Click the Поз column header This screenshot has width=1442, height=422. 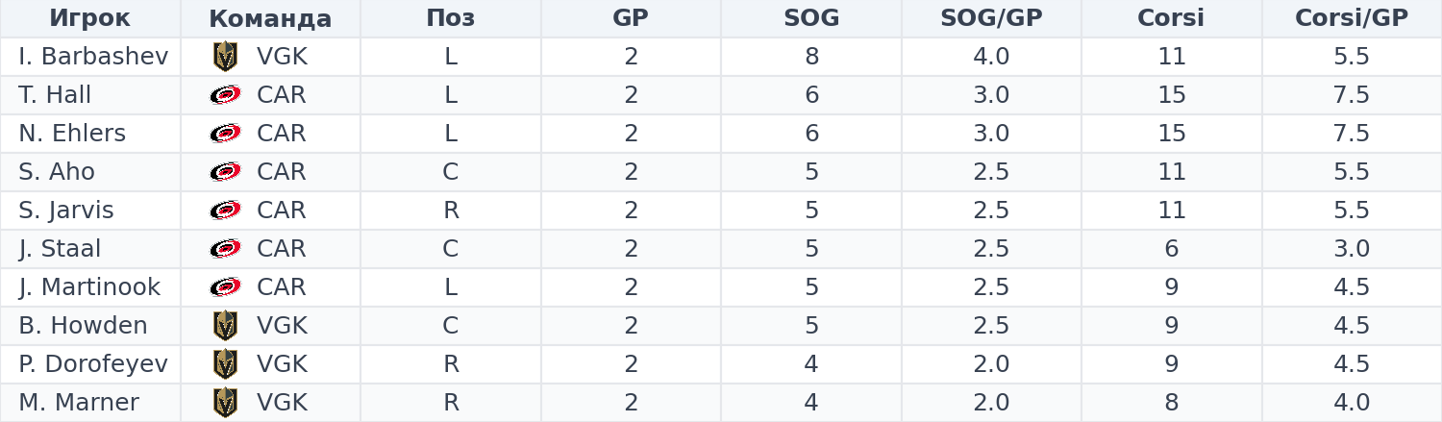(451, 18)
